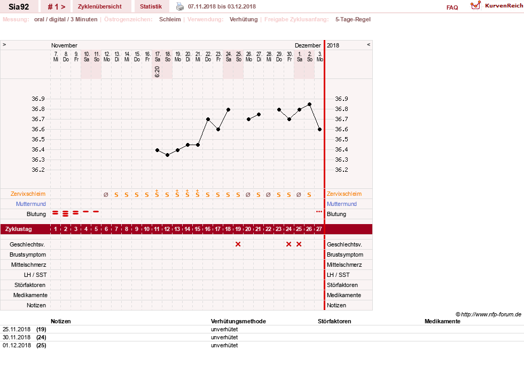
Task: Click the November month label
Action: pyautogui.click(x=64, y=45)
